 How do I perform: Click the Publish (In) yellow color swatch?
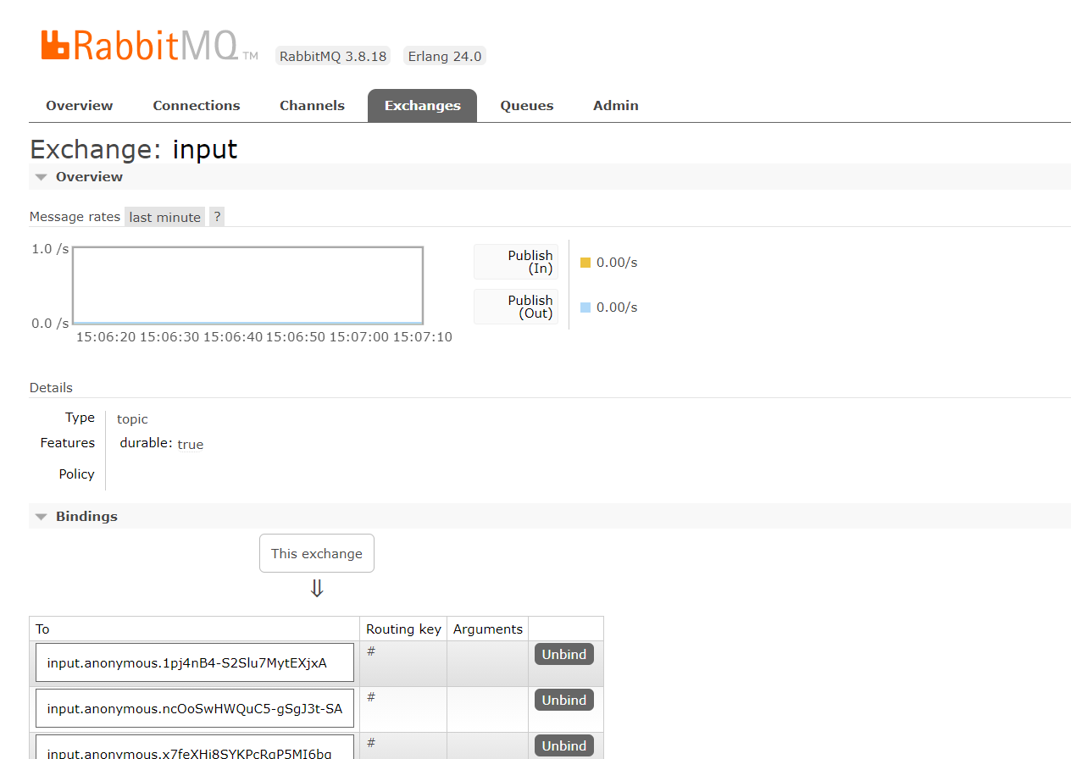click(x=585, y=263)
